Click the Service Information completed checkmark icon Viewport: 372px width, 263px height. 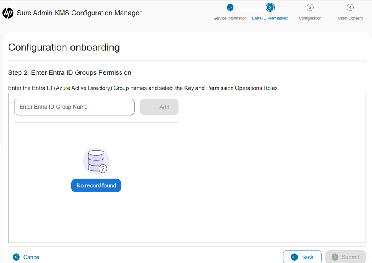230,7
